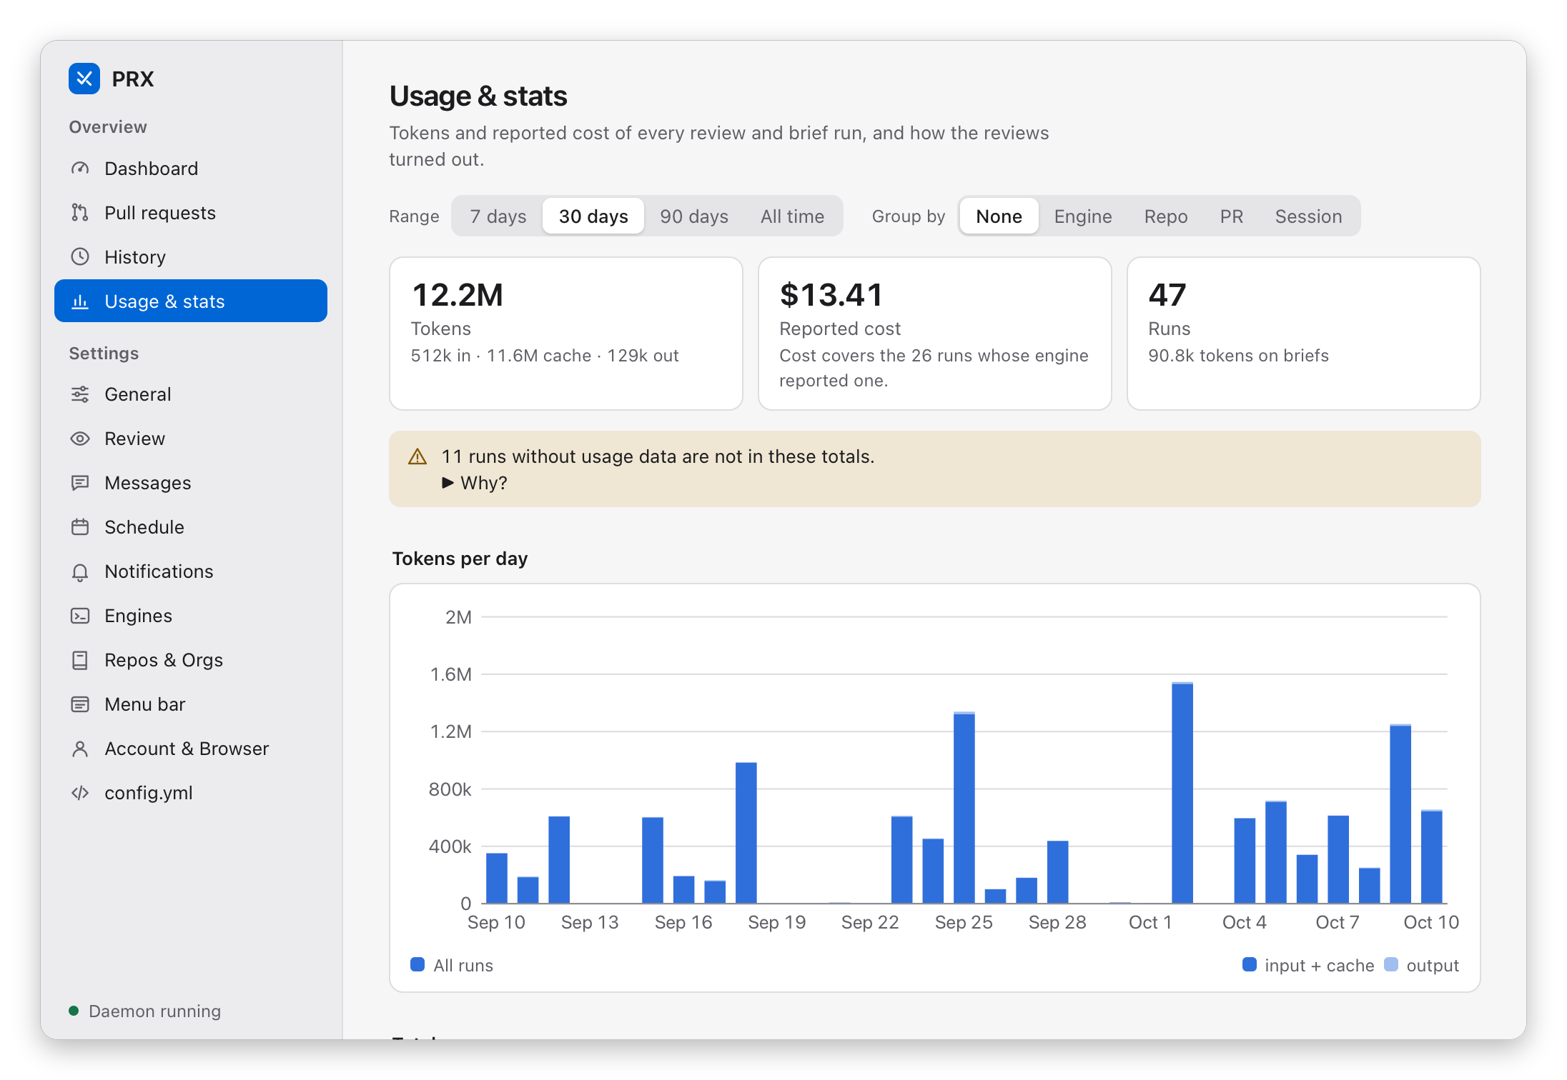Screen dimensions: 1567x1080
Task: Click the output legend swatch
Action: pyautogui.click(x=1391, y=965)
